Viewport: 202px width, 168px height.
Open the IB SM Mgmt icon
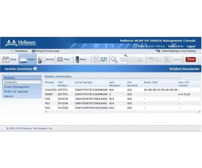coord(97,60)
